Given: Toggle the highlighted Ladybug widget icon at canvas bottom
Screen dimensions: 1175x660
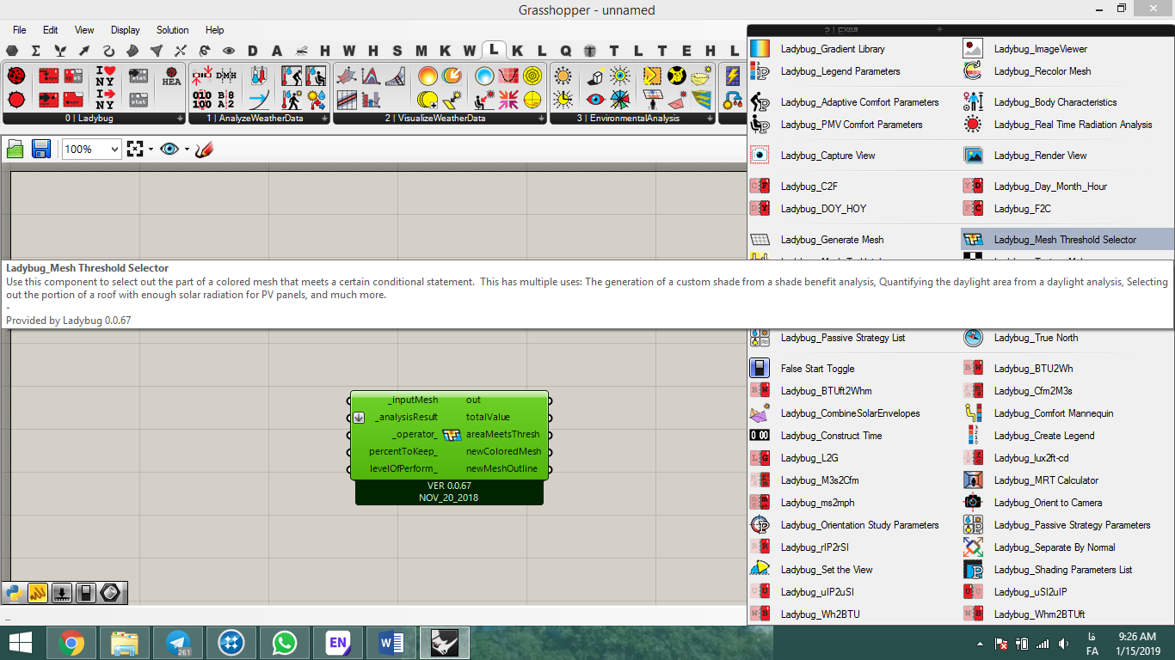Looking at the screenshot, I should pyautogui.click(x=38, y=592).
